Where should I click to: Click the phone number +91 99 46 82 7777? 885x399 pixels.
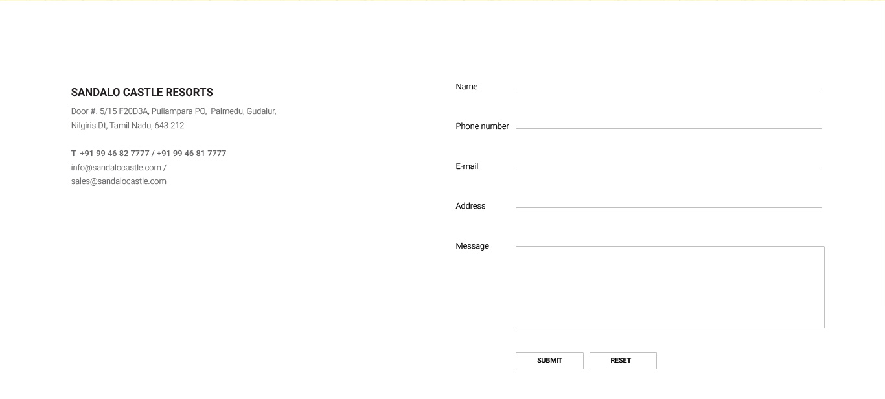[x=115, y=154]
